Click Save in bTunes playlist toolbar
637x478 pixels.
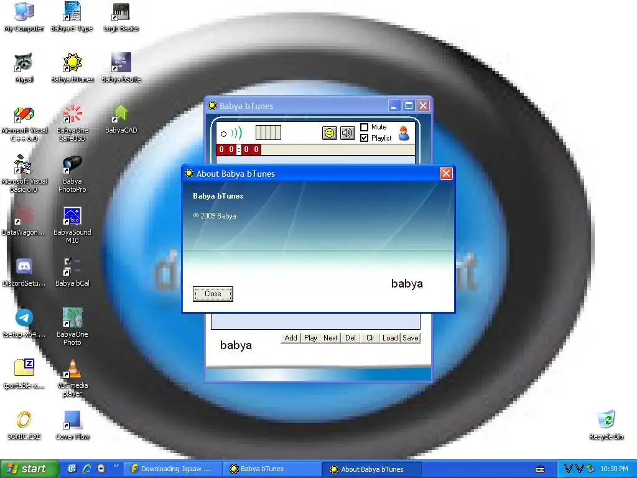410,338
